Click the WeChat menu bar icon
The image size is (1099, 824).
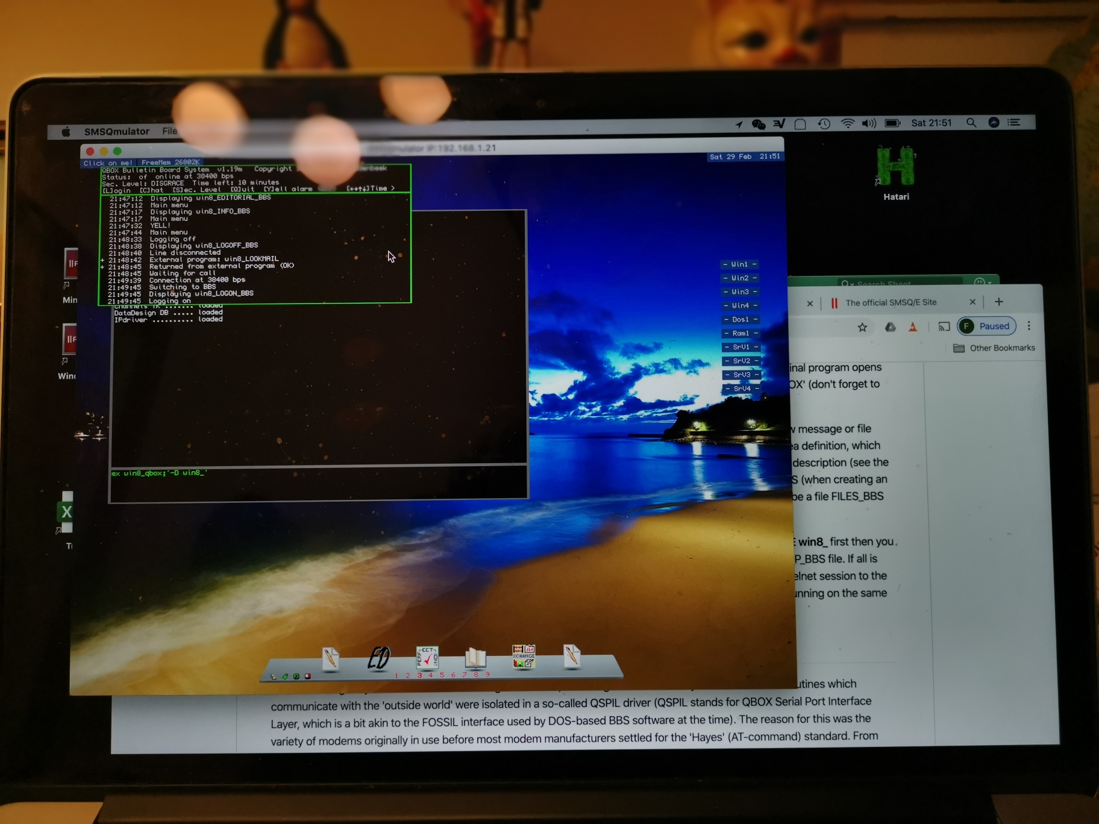(759, 124)
